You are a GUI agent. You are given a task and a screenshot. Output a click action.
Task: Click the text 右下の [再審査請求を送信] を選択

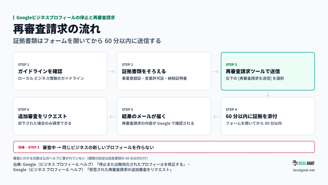pos(255,78)
